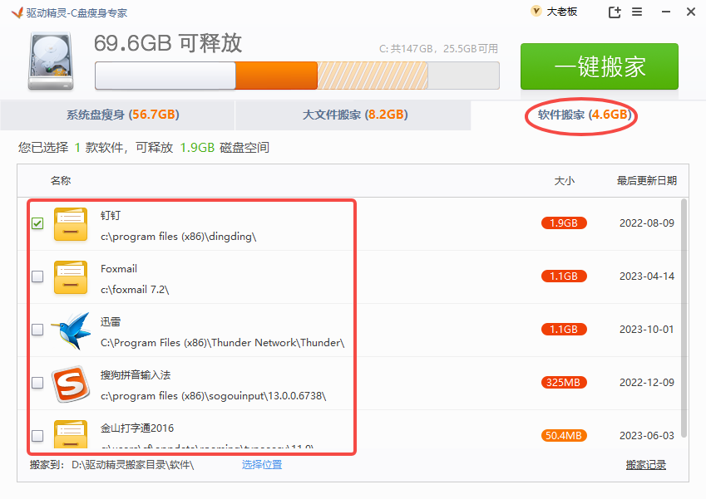Tick the 迅雷 checkbox
Image resolution: width=706 pixels, height=499 pixels.
pyautogui.click(x=37, y=330)
